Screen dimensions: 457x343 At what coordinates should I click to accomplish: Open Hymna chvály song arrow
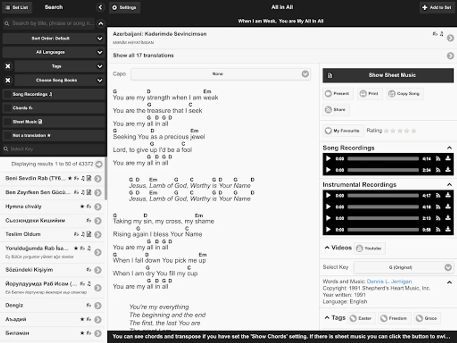point(98,207)
